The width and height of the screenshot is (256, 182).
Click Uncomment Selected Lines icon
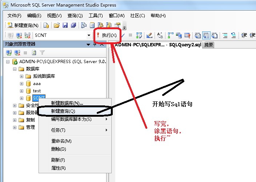coord(233,35)
